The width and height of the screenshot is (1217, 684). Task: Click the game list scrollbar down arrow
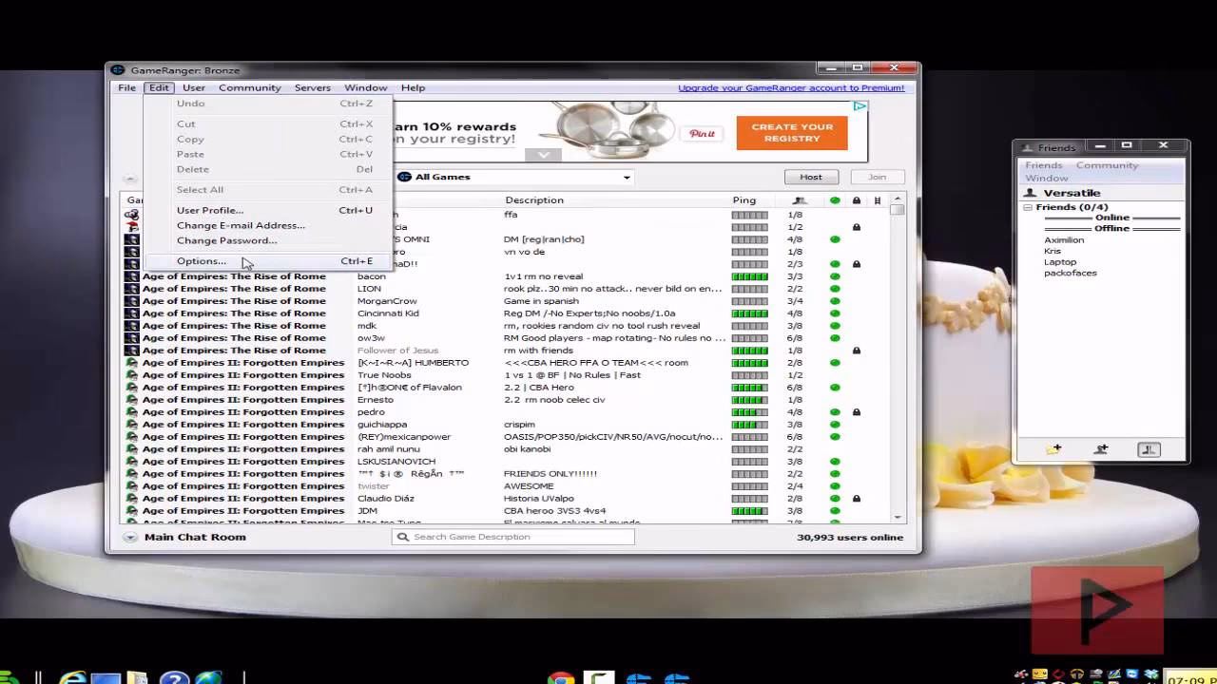pos(898,517)
